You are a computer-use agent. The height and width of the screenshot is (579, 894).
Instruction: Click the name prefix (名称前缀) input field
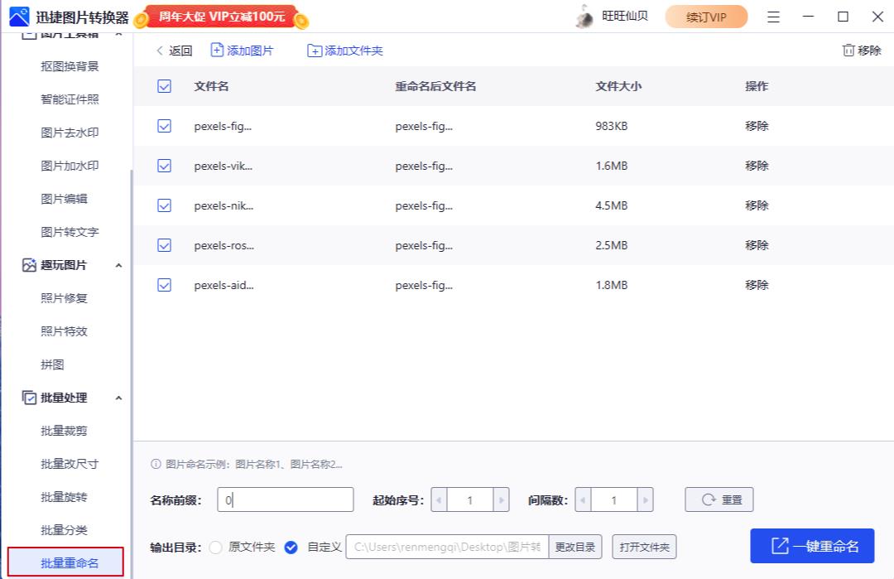(286, 499)
